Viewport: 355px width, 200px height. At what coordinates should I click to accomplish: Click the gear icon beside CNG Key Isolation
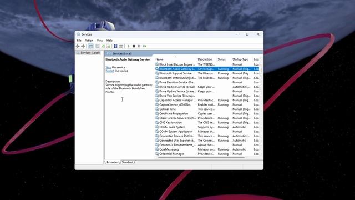point(157,122)
